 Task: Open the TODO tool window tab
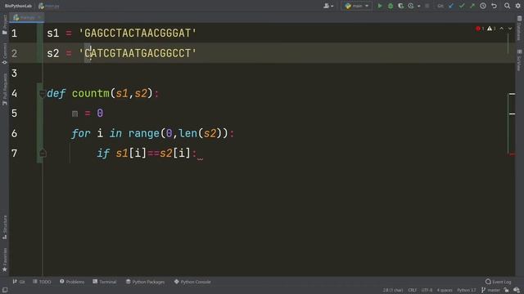point(42,282)
